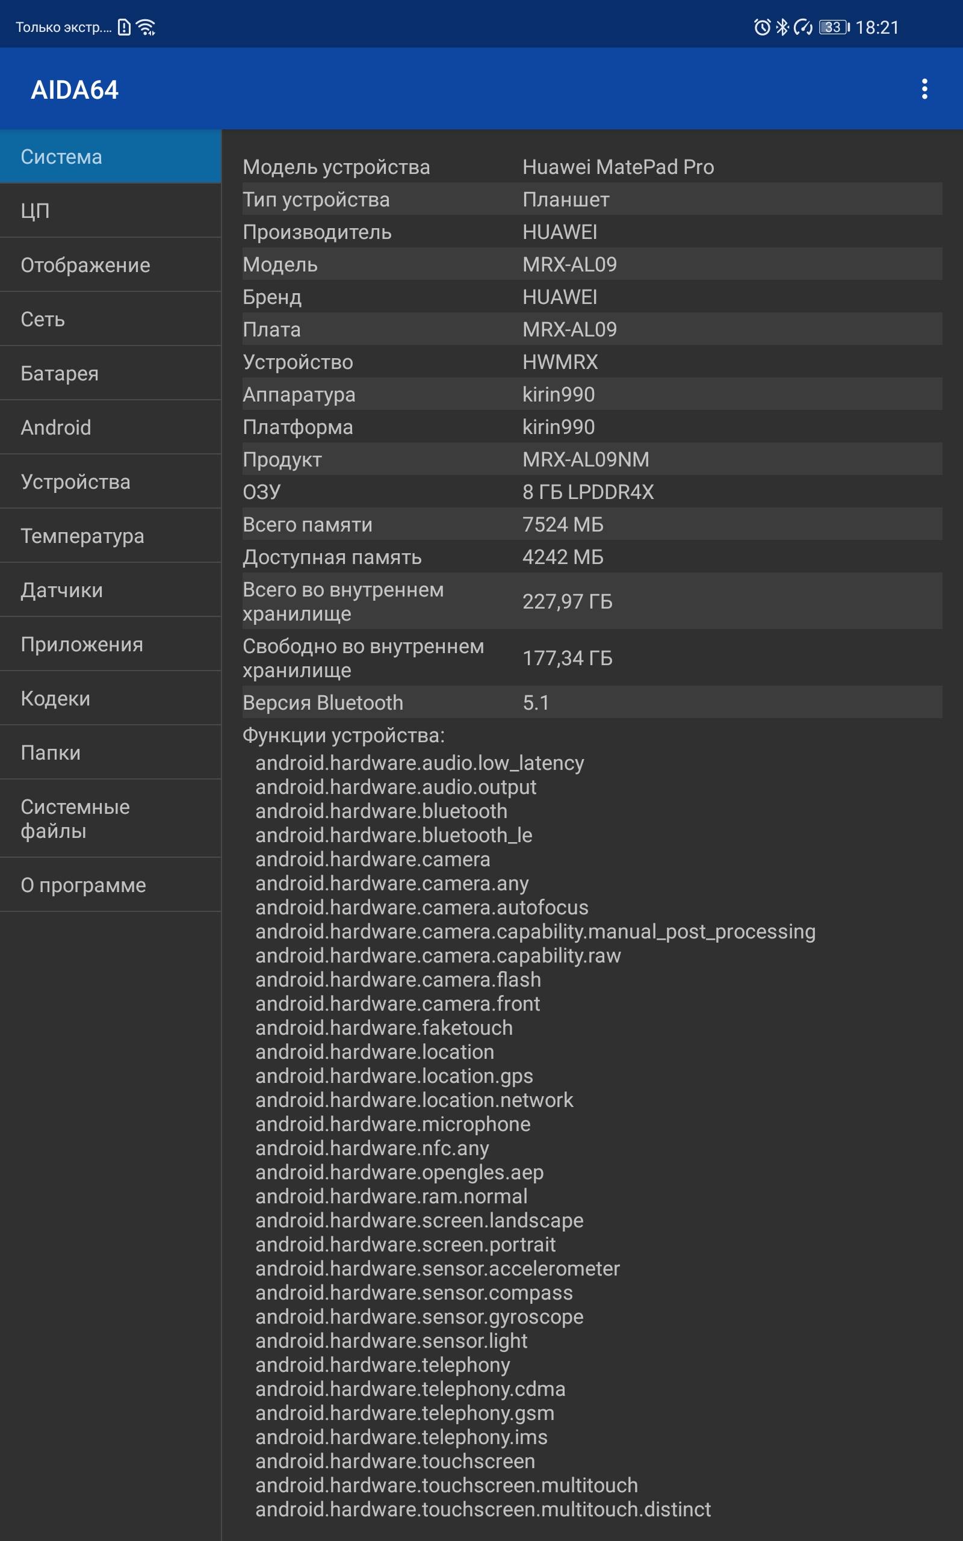
Task: Select the Система sidebar tab
Action: tap(111, 157)
